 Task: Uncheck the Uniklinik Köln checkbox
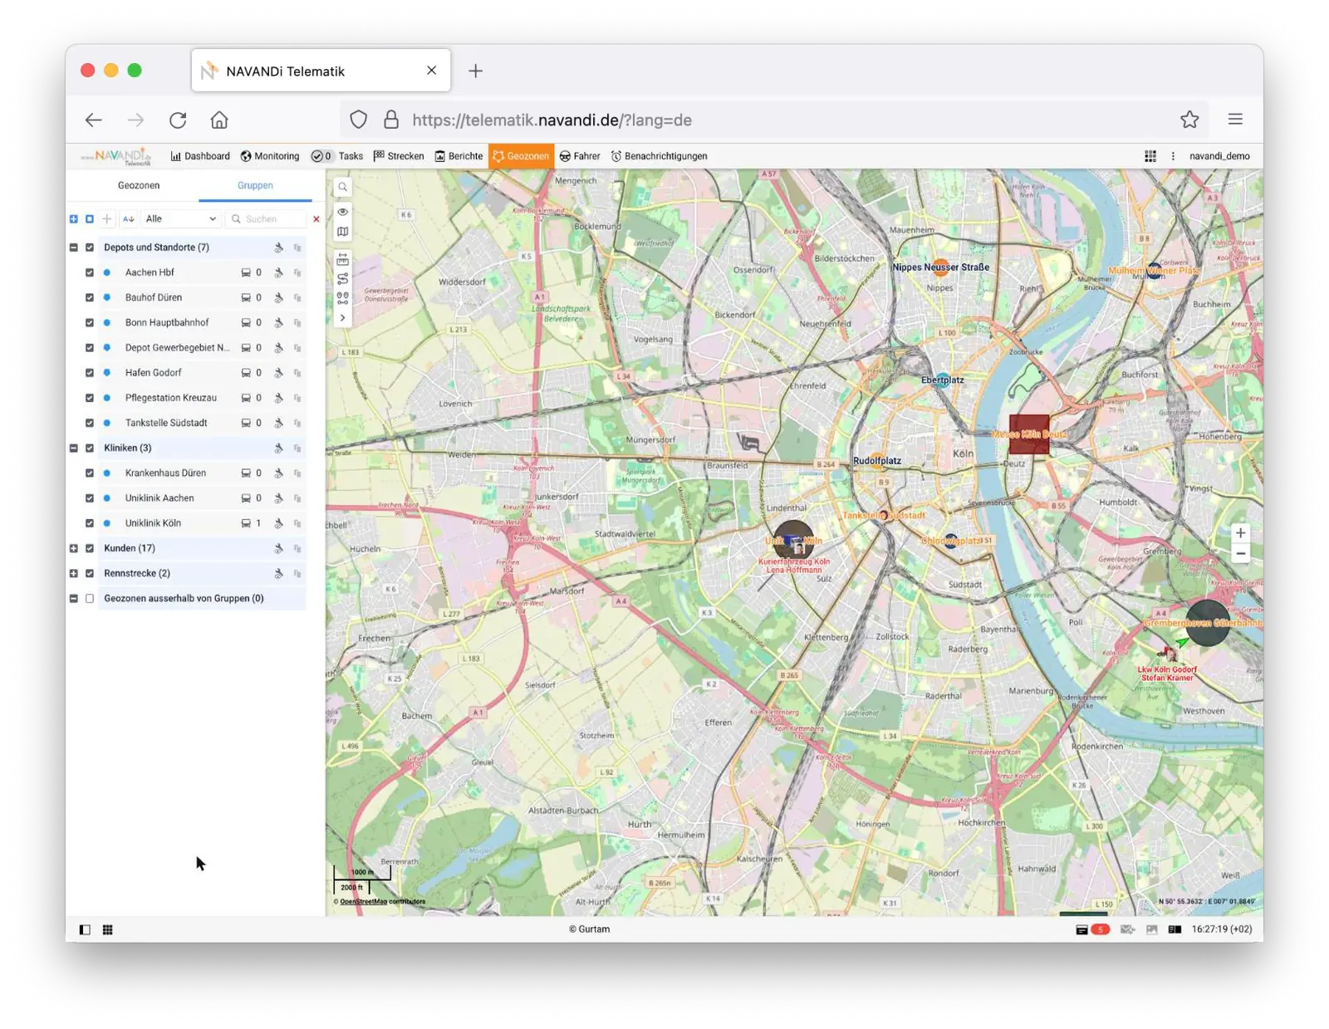click(90, 523)
